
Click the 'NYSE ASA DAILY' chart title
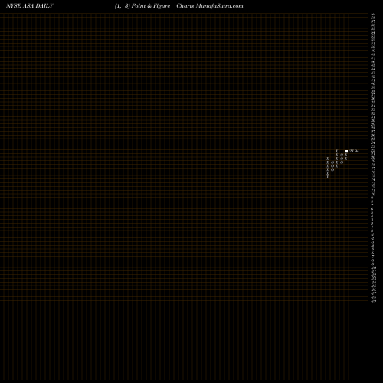point(30,6)
